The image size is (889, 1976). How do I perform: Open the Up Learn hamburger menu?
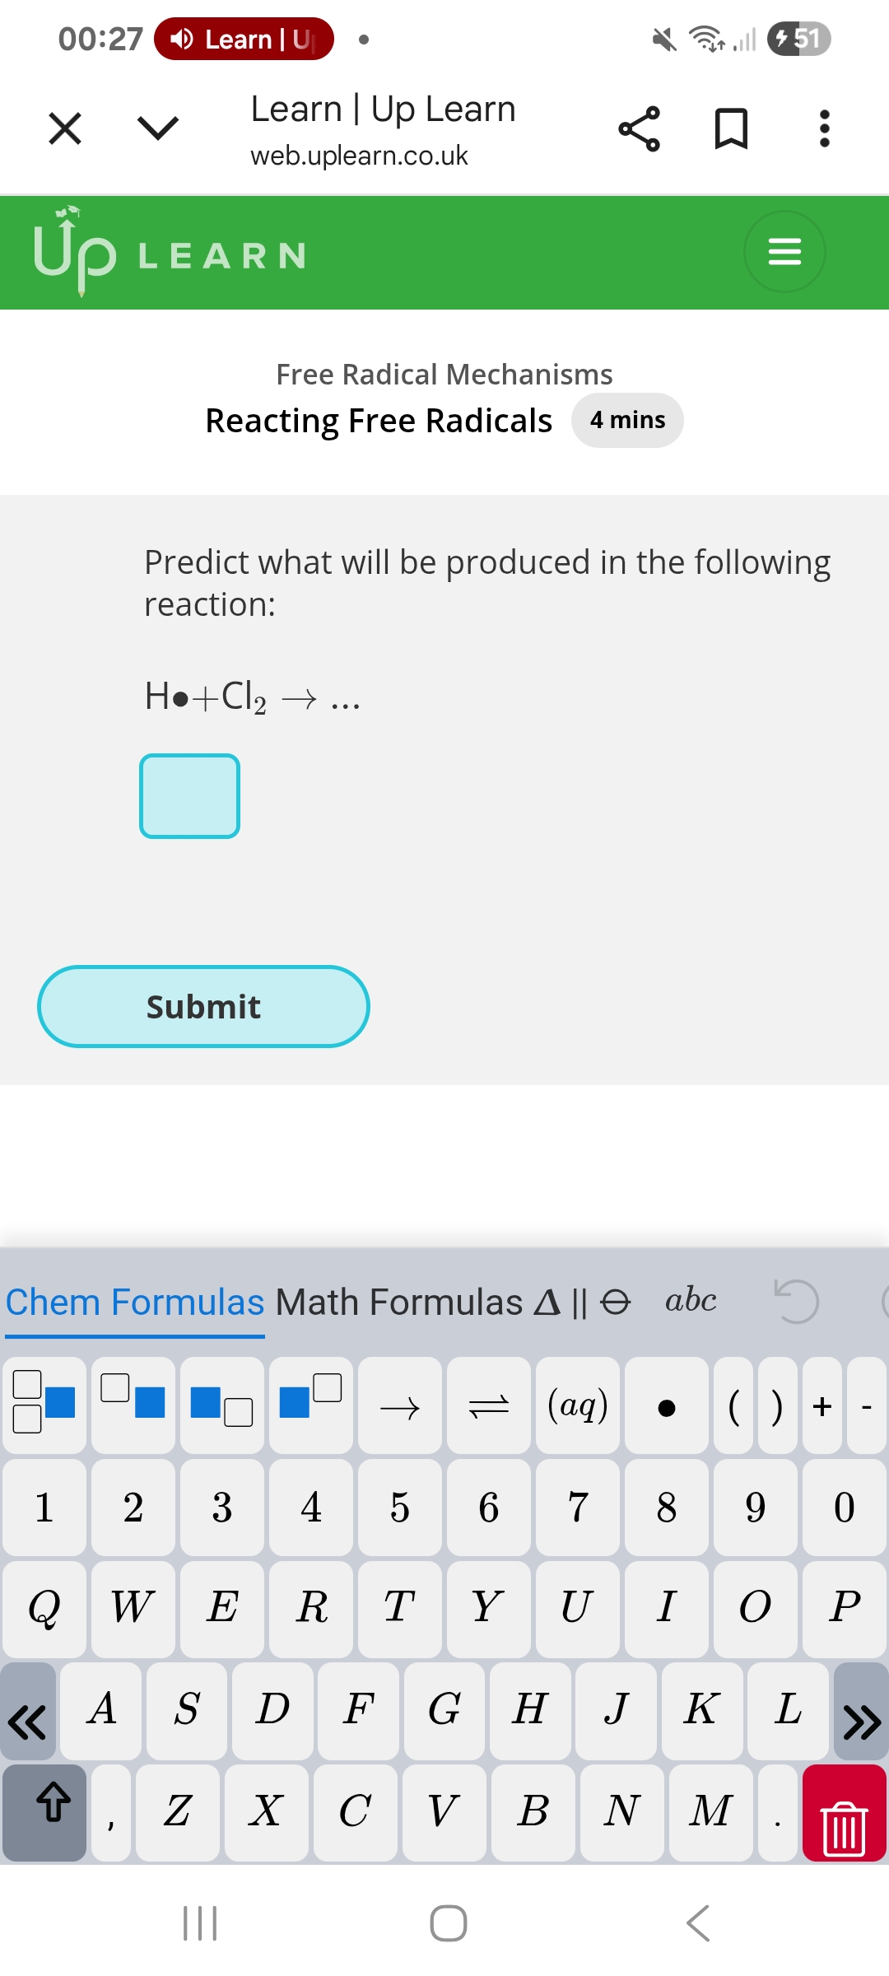(x=784, y=252)
